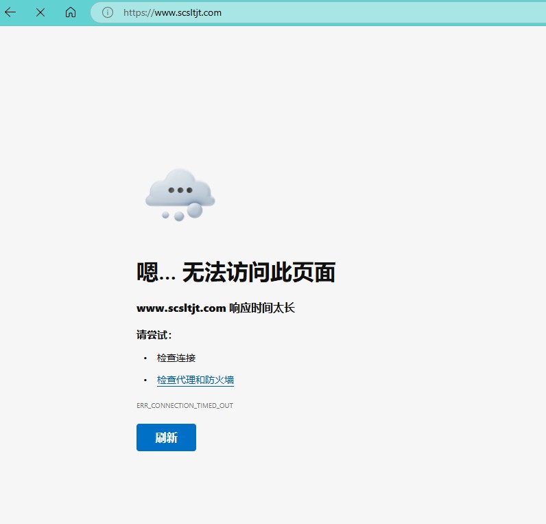546x524 pixels.
Task: Click the three dots inside the cloud
Action: click(x=180, y=190)
